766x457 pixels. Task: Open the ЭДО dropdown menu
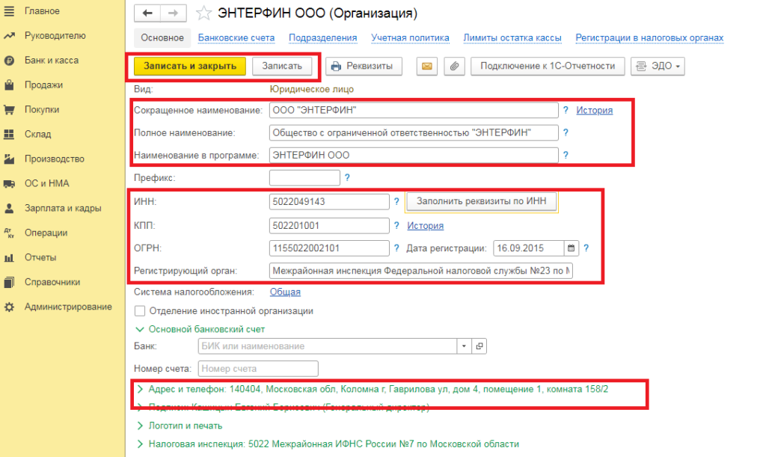[658, 66]
